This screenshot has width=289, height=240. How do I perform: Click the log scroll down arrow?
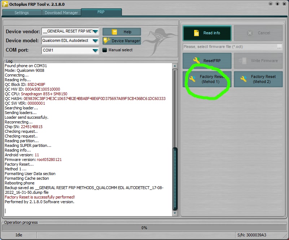[x=175, y=213]
